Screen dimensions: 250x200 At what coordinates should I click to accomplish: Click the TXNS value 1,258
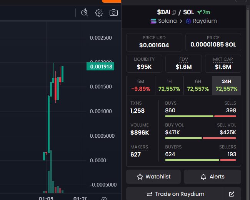[x=137, y=110]
